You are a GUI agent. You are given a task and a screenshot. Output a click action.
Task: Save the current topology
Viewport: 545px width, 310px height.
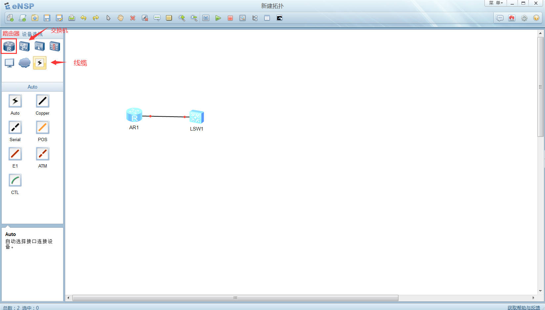[47, 18]
